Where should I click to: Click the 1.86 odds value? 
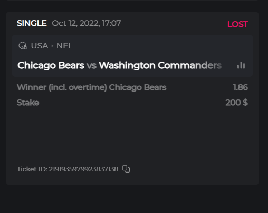click(x=241, y=87)
